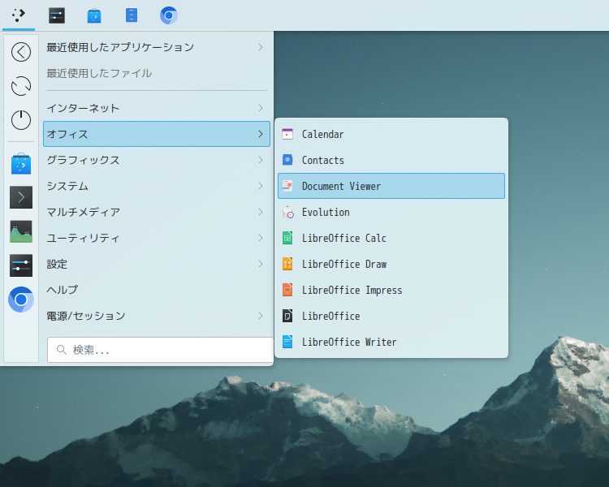Launch LibreOffice Calc
The image size is (609, 487).
tap(343, 238)
